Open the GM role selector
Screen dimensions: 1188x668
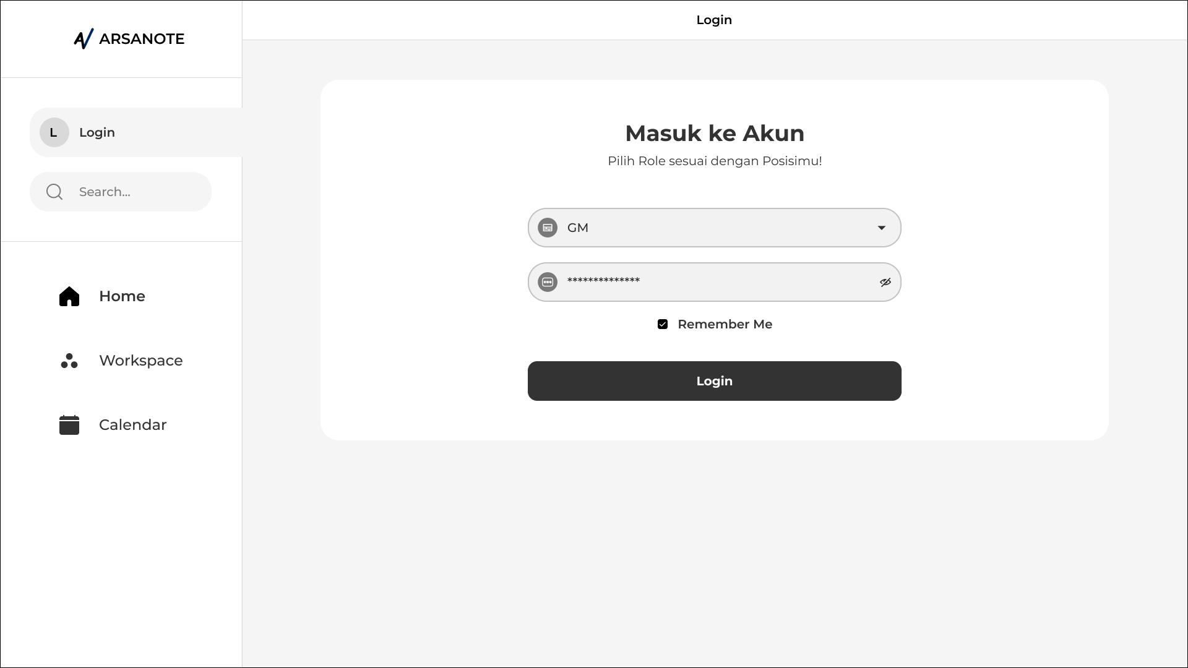point(715,228)
